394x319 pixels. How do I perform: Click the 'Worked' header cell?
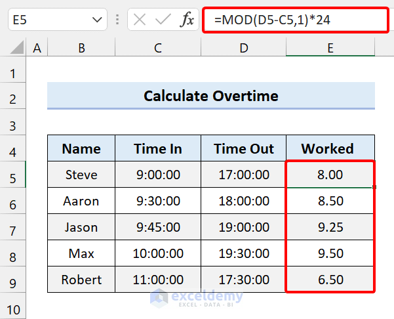(330, 148)
